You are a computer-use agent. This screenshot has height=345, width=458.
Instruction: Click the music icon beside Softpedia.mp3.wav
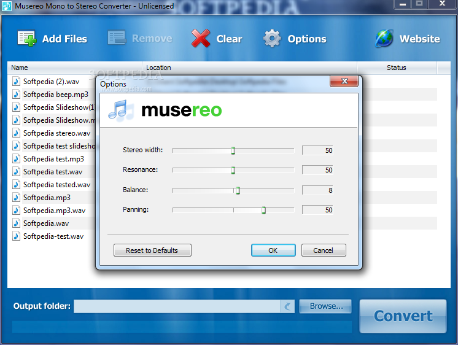tap(17, 210)
